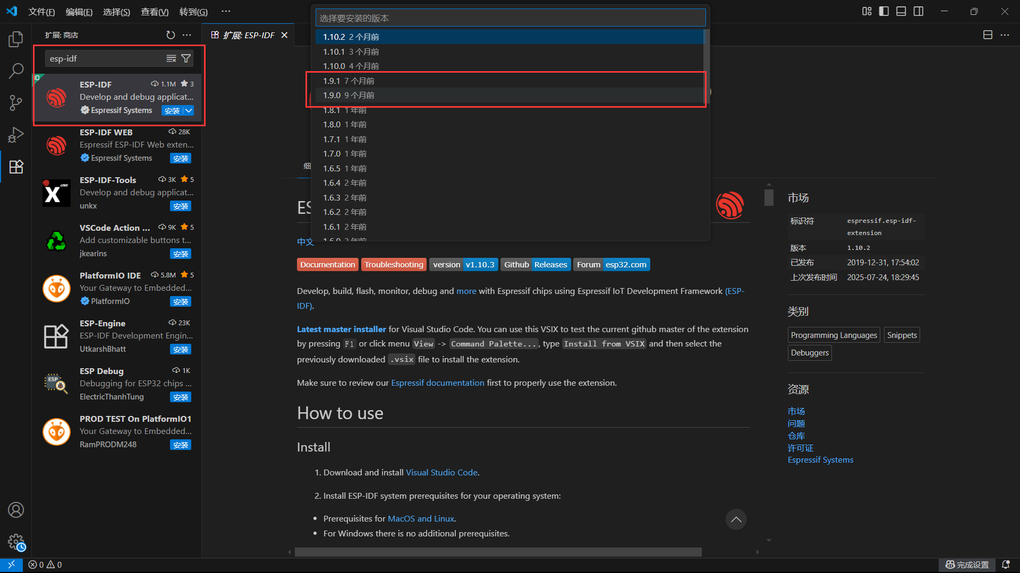Screen dimensions: 1020x573
Task: Open the File (文件) menu
Action: click(41, 12)
